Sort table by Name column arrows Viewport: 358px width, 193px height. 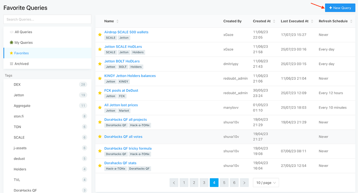tap(117, 21)
